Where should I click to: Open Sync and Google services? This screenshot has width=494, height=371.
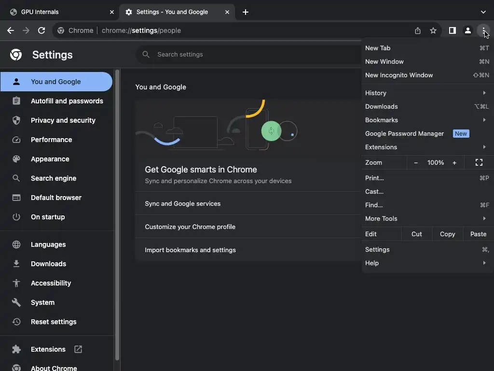(248, 203)
